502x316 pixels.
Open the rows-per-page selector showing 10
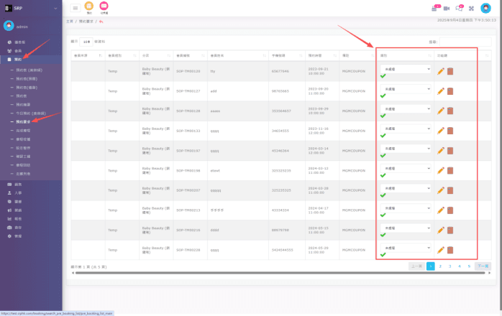coord(86,42)
